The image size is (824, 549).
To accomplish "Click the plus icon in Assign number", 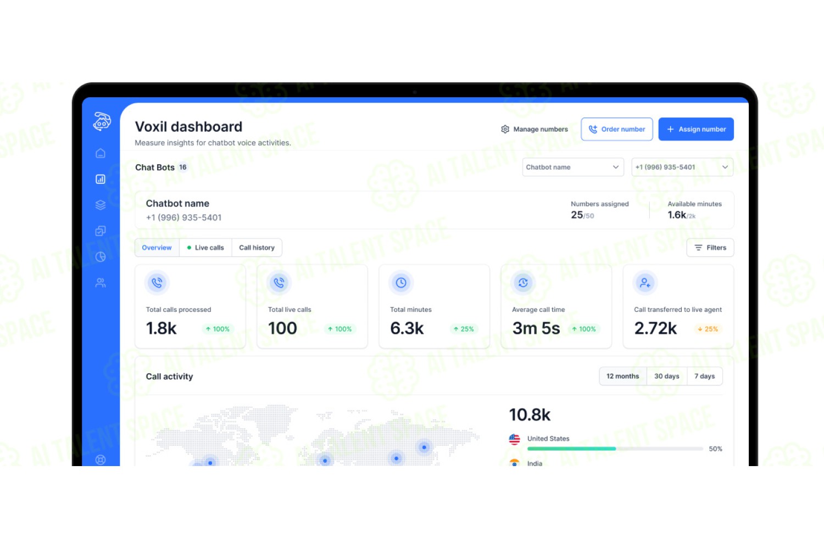I will pos(670,129).
